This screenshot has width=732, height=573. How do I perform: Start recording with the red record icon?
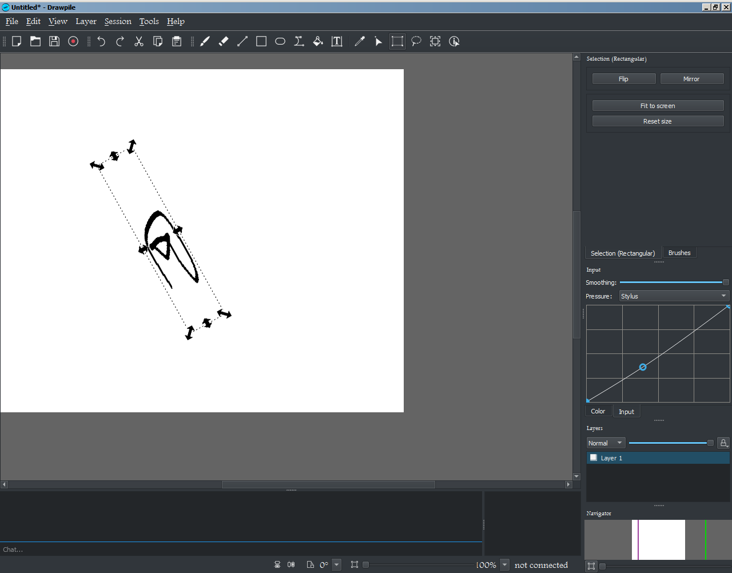pyautogui.click(x=73, y=41)
